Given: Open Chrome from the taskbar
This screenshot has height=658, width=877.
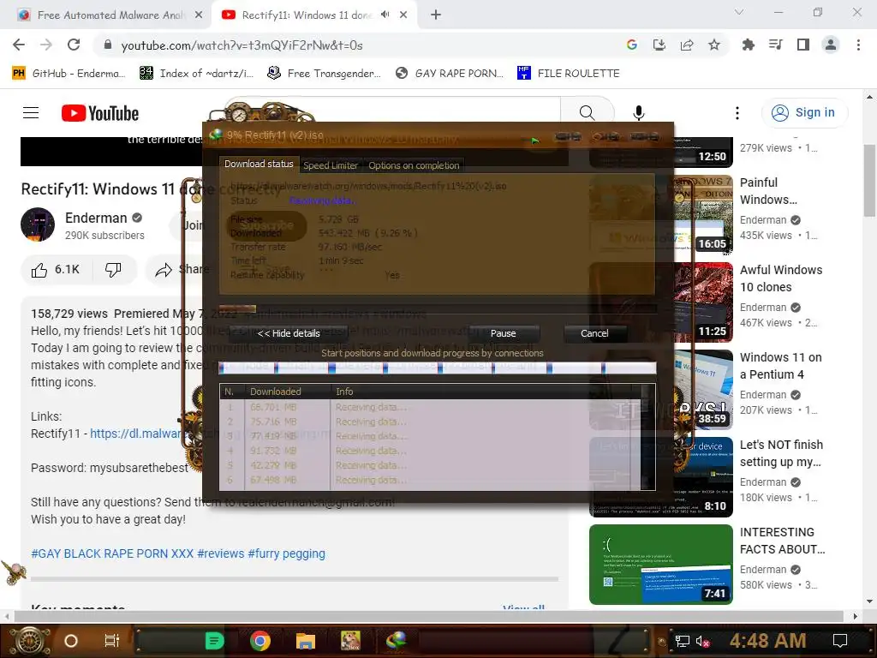Looking at the screenshot, I should (260, 641).
